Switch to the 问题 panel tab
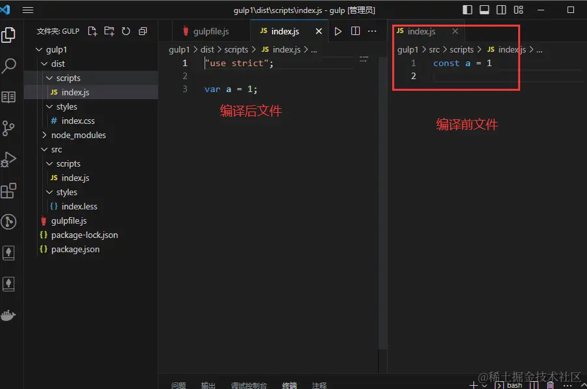 [179, 385]
